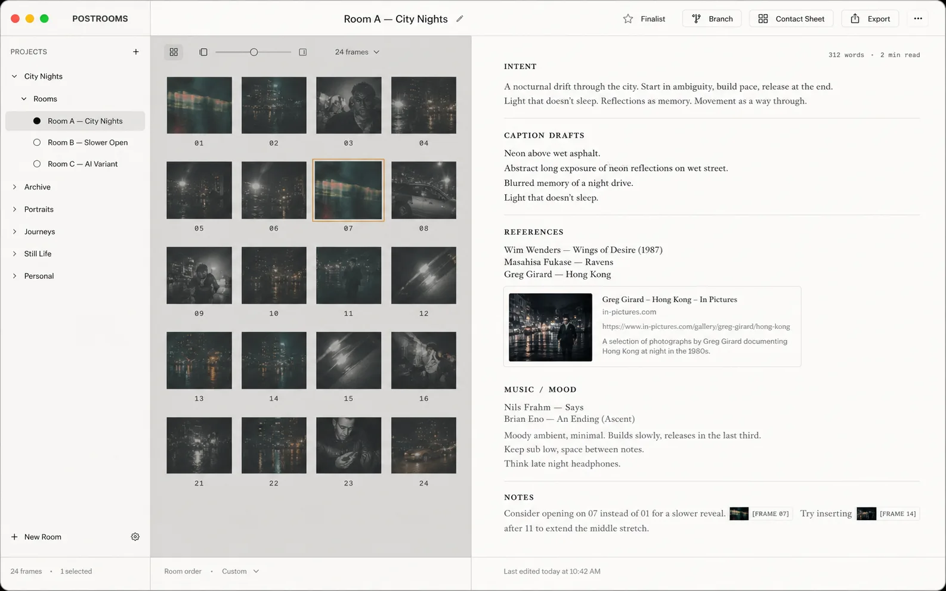Image resolution: width=946 pixels, height=591 pixels.
Task: Click 'Brian Eno — An Ending (Ascent)' line
Action: 569,419
